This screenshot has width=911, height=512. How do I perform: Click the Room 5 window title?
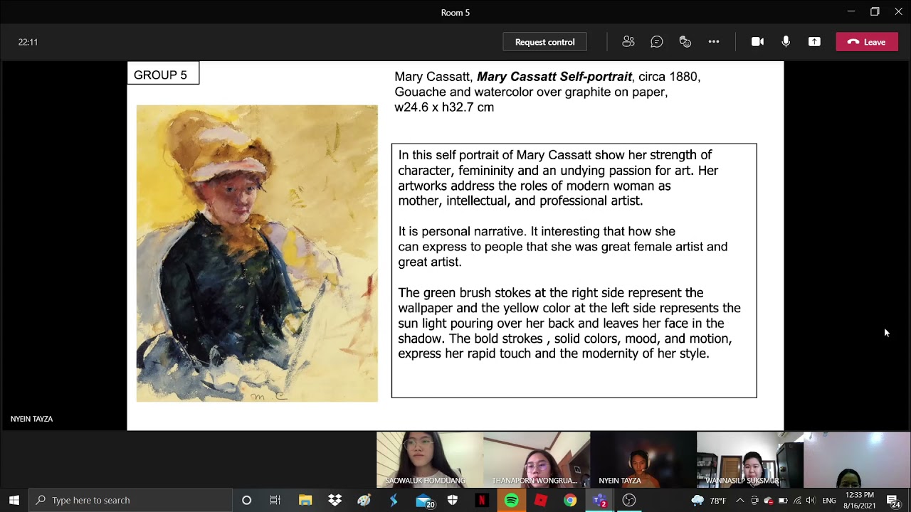click(455, 12)
